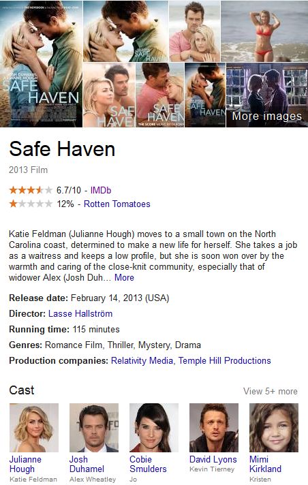Open director Lasse Hallström link
308x485 pixels.
(x=80, y=313)
